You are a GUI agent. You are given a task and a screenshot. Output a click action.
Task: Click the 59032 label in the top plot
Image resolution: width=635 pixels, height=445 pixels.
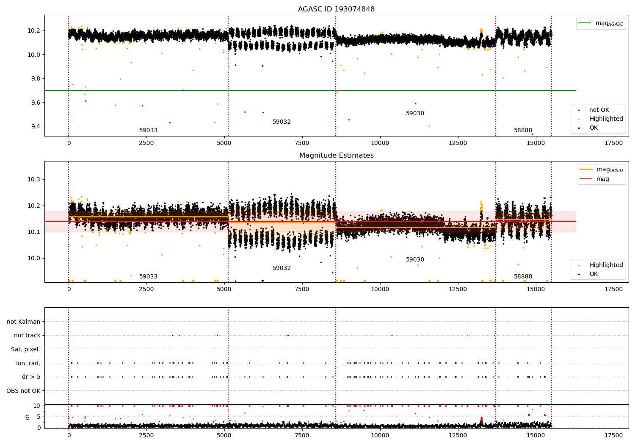pyautogui.click(x=282, y=122)
